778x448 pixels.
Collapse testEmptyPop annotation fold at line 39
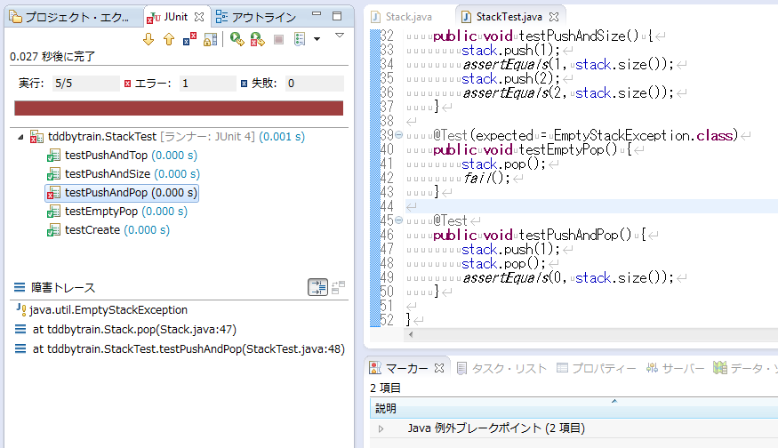[x=398, y=135]
